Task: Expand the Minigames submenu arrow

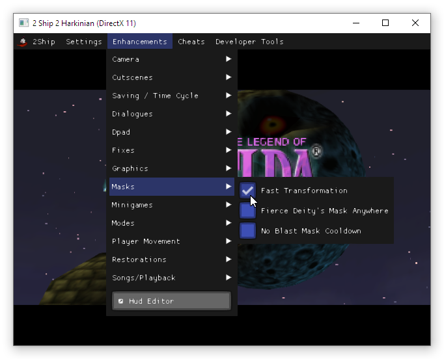Action: pyautogui.click(x=229, y=204)
